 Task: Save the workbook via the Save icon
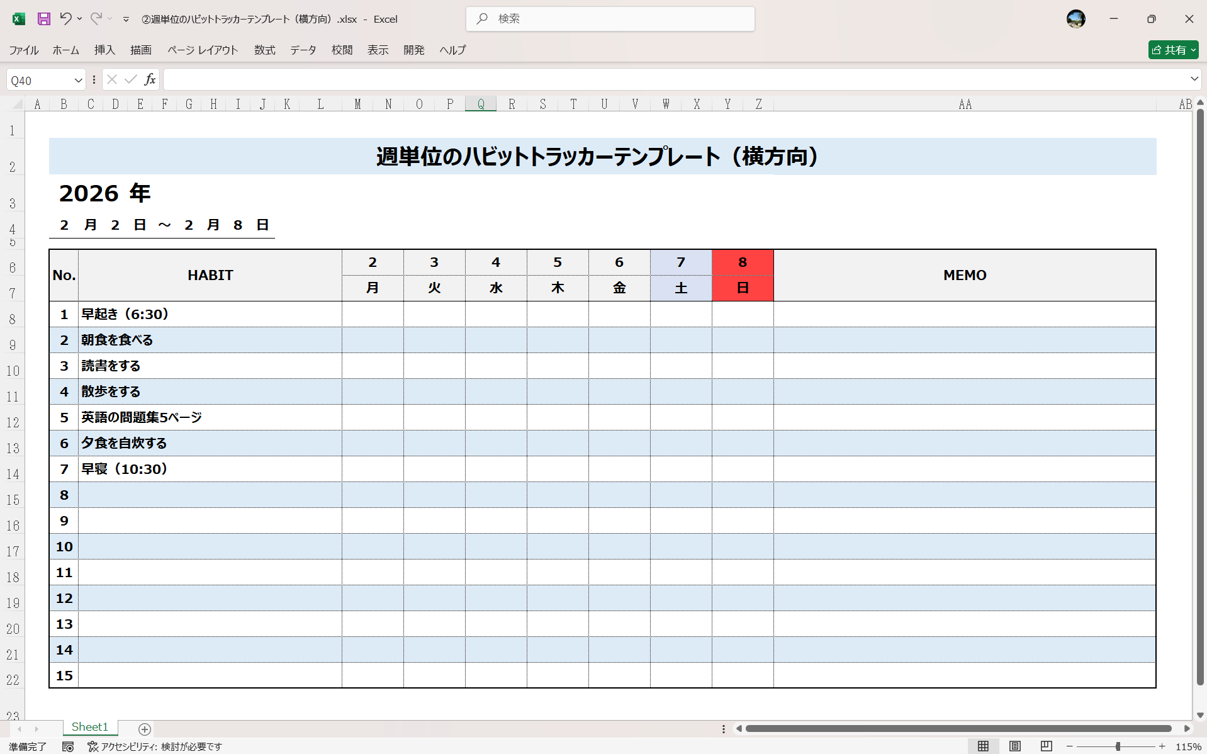pos(43,19)
